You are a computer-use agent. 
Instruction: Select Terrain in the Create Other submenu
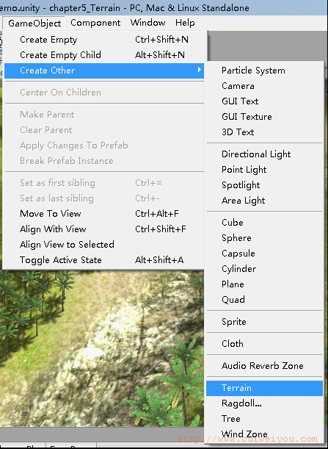(264, 388)
